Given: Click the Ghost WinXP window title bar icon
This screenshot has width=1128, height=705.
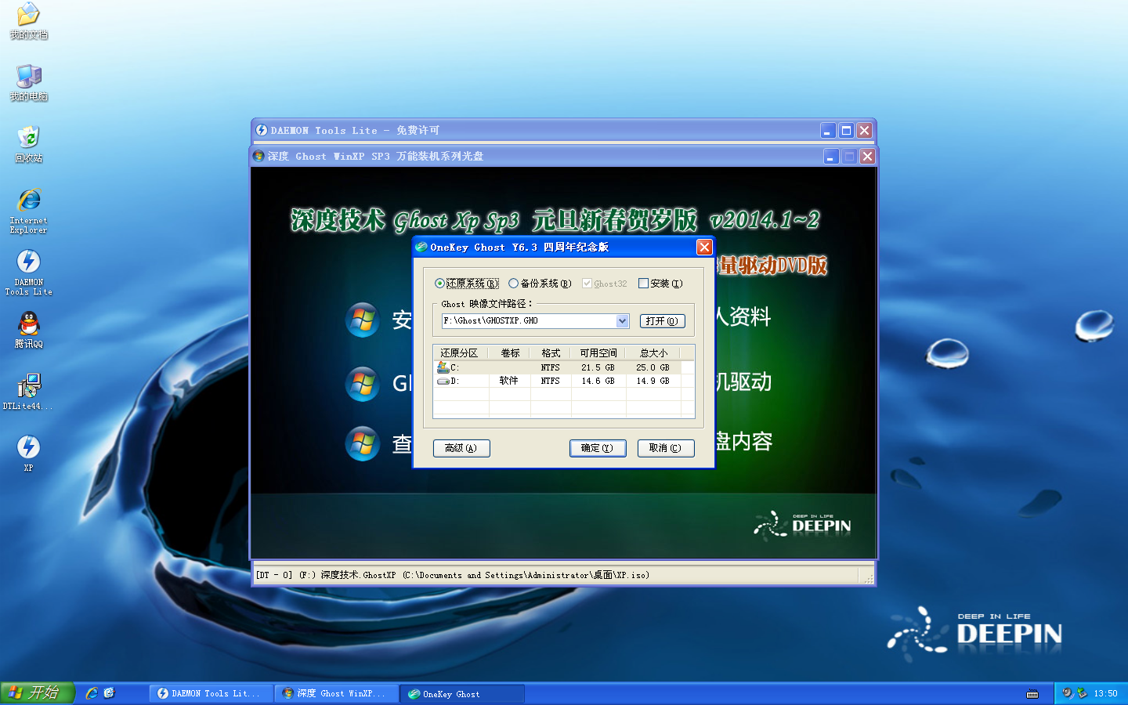Looking at the screenshot, I should pos(258,156).
